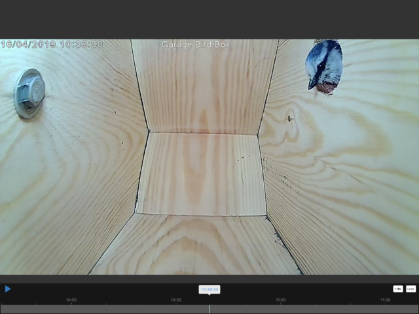Click the 10:39:34 playhead time label
Image resolution: width=419 pixels, height=314 pixels.
coord(209,289)
